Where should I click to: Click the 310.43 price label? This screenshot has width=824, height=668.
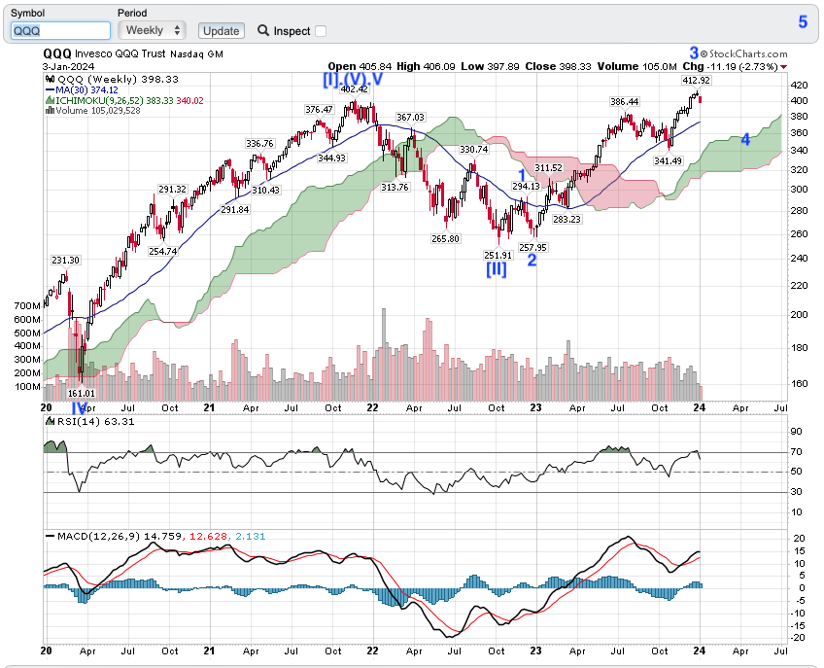[266, 190]
